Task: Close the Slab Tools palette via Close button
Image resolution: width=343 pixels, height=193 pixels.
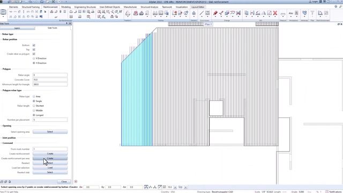Action: tap(64, 182)
